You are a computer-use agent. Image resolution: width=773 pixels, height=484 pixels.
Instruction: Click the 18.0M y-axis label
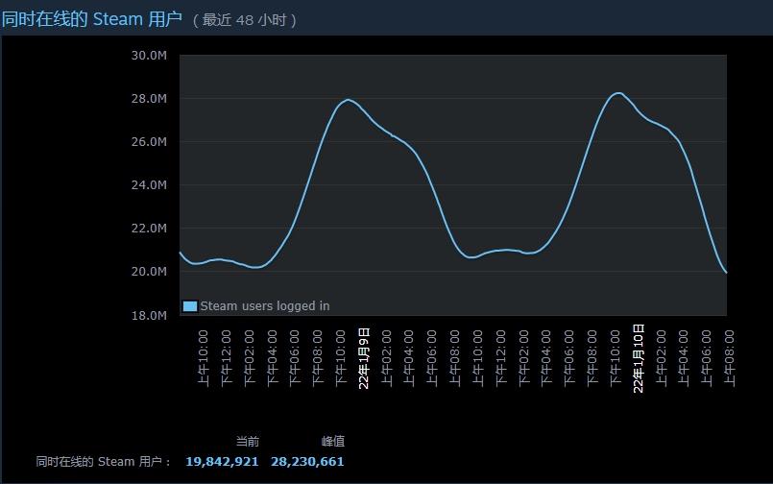point(149,315)
